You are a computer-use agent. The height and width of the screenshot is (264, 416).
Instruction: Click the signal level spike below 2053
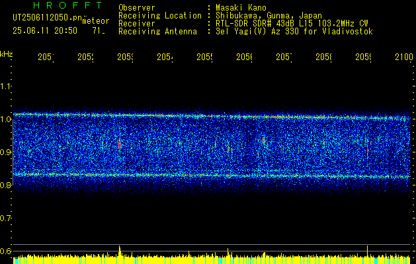(x=120, y=251)
